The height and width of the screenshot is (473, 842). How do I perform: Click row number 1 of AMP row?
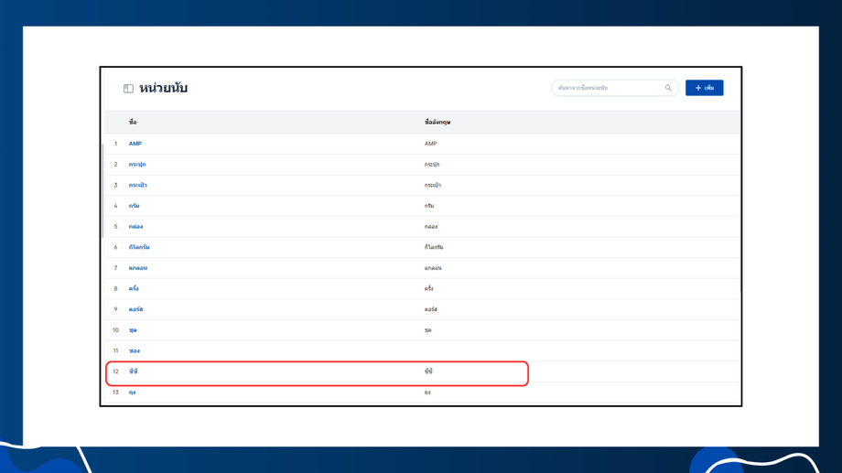115,144
